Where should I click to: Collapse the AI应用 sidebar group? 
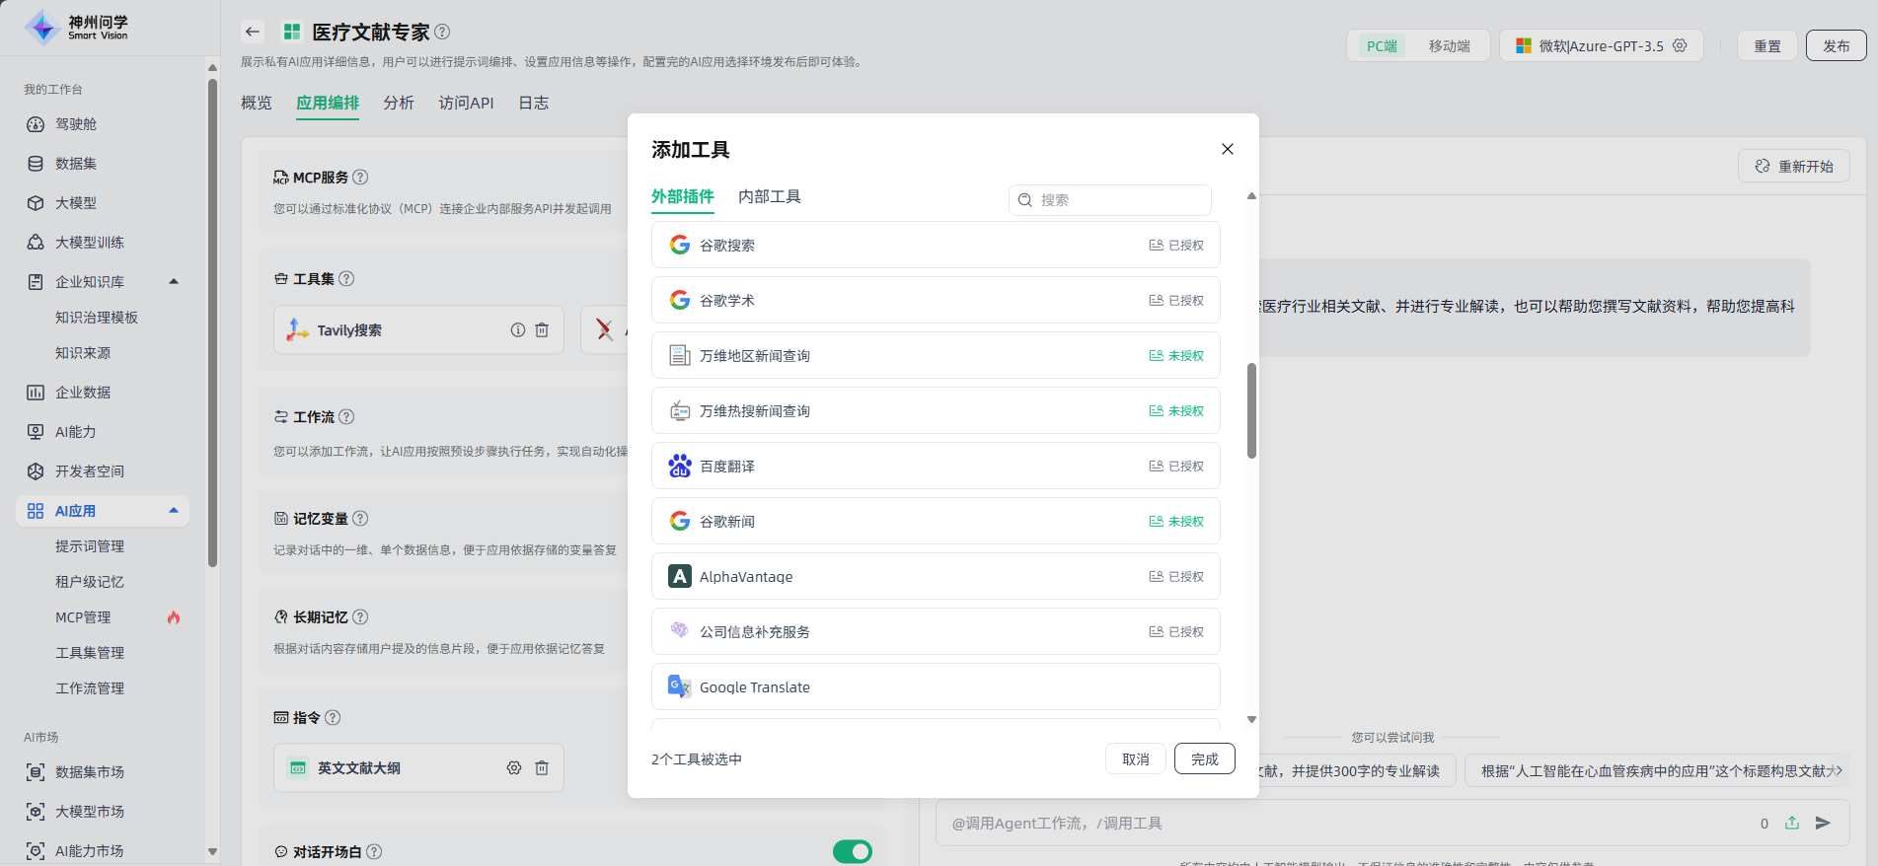point(174,511)
